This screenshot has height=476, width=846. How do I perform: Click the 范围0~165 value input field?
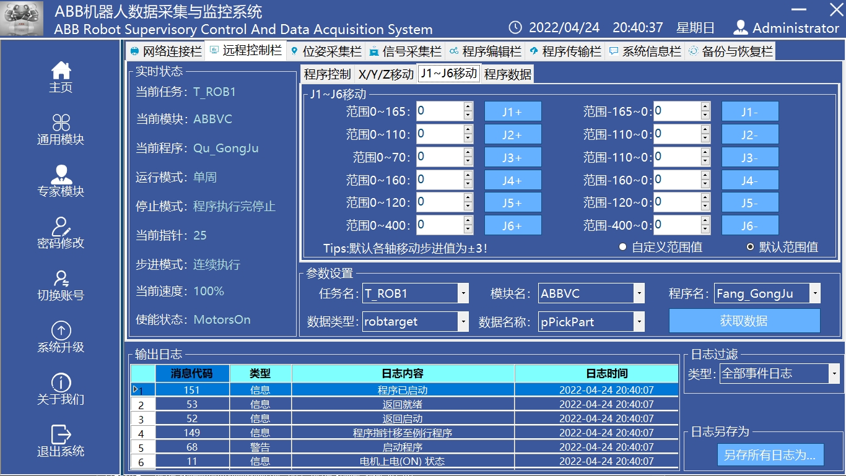pyautogui.click(x=440, y=111)
